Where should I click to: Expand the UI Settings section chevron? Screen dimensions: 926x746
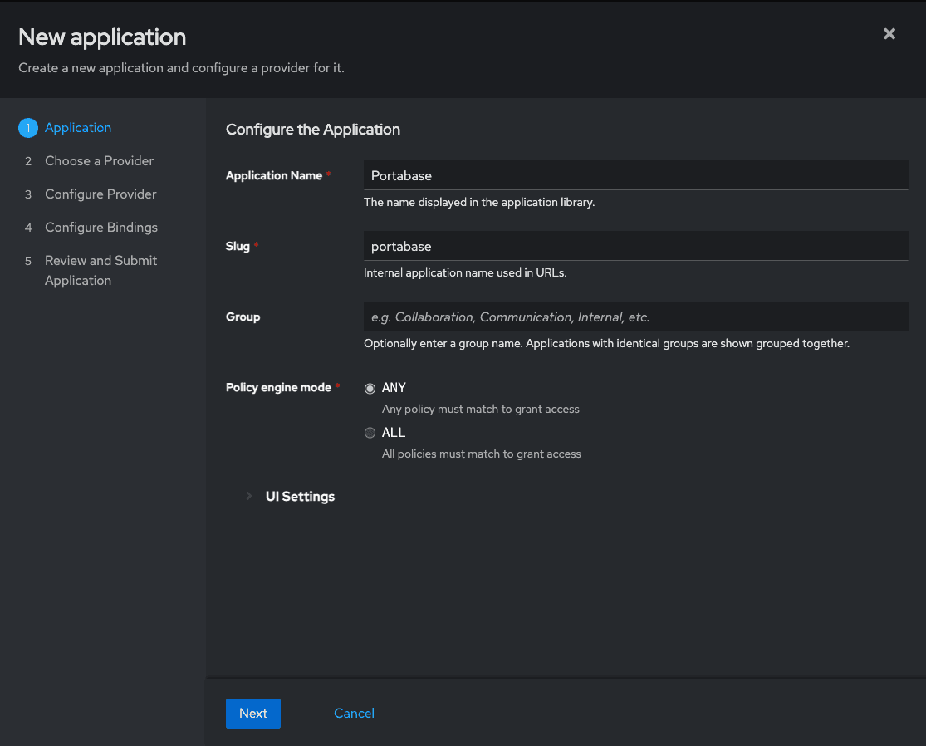point(248,496)
